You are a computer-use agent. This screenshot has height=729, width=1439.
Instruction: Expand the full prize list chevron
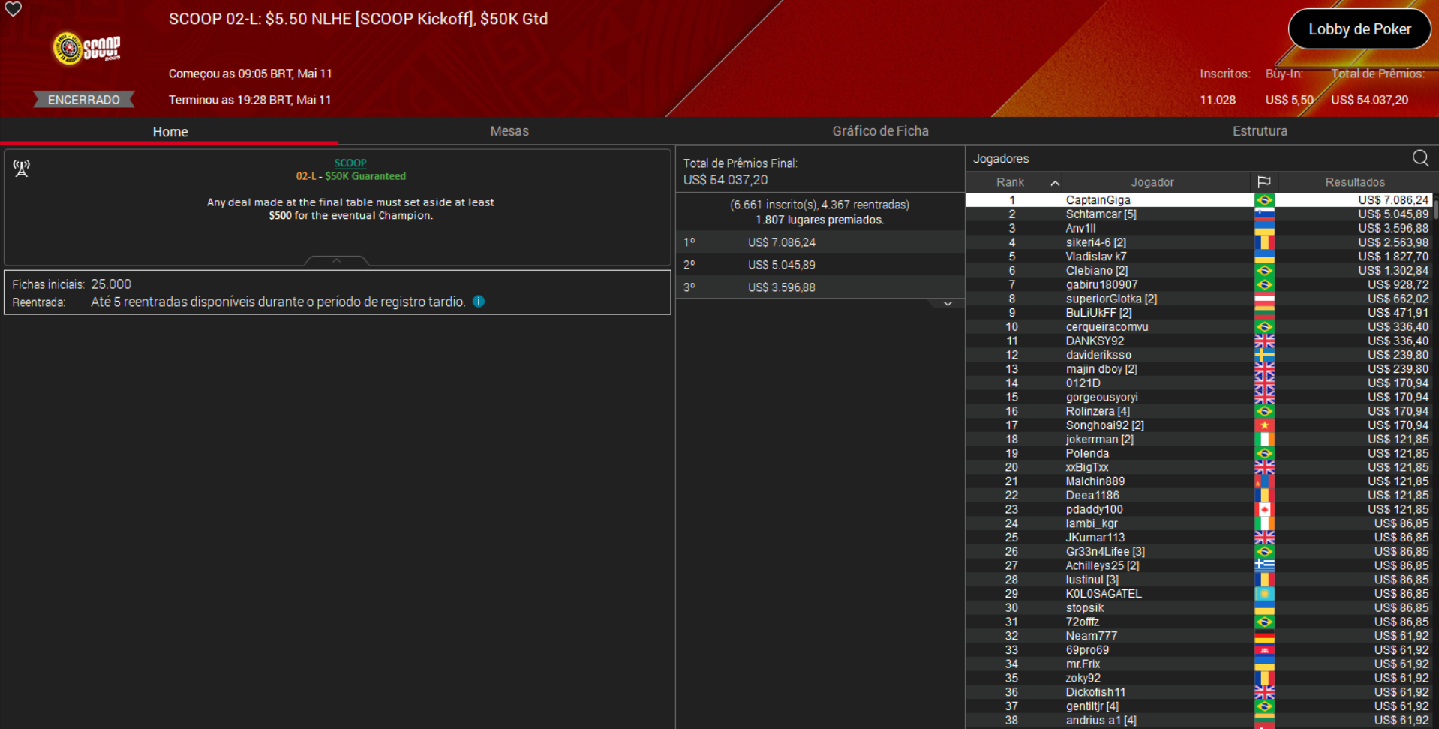click(x=948, y=304)
